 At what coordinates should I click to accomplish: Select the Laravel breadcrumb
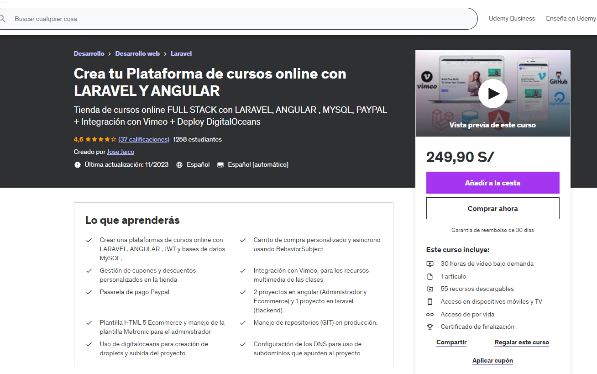pos(181,53)
